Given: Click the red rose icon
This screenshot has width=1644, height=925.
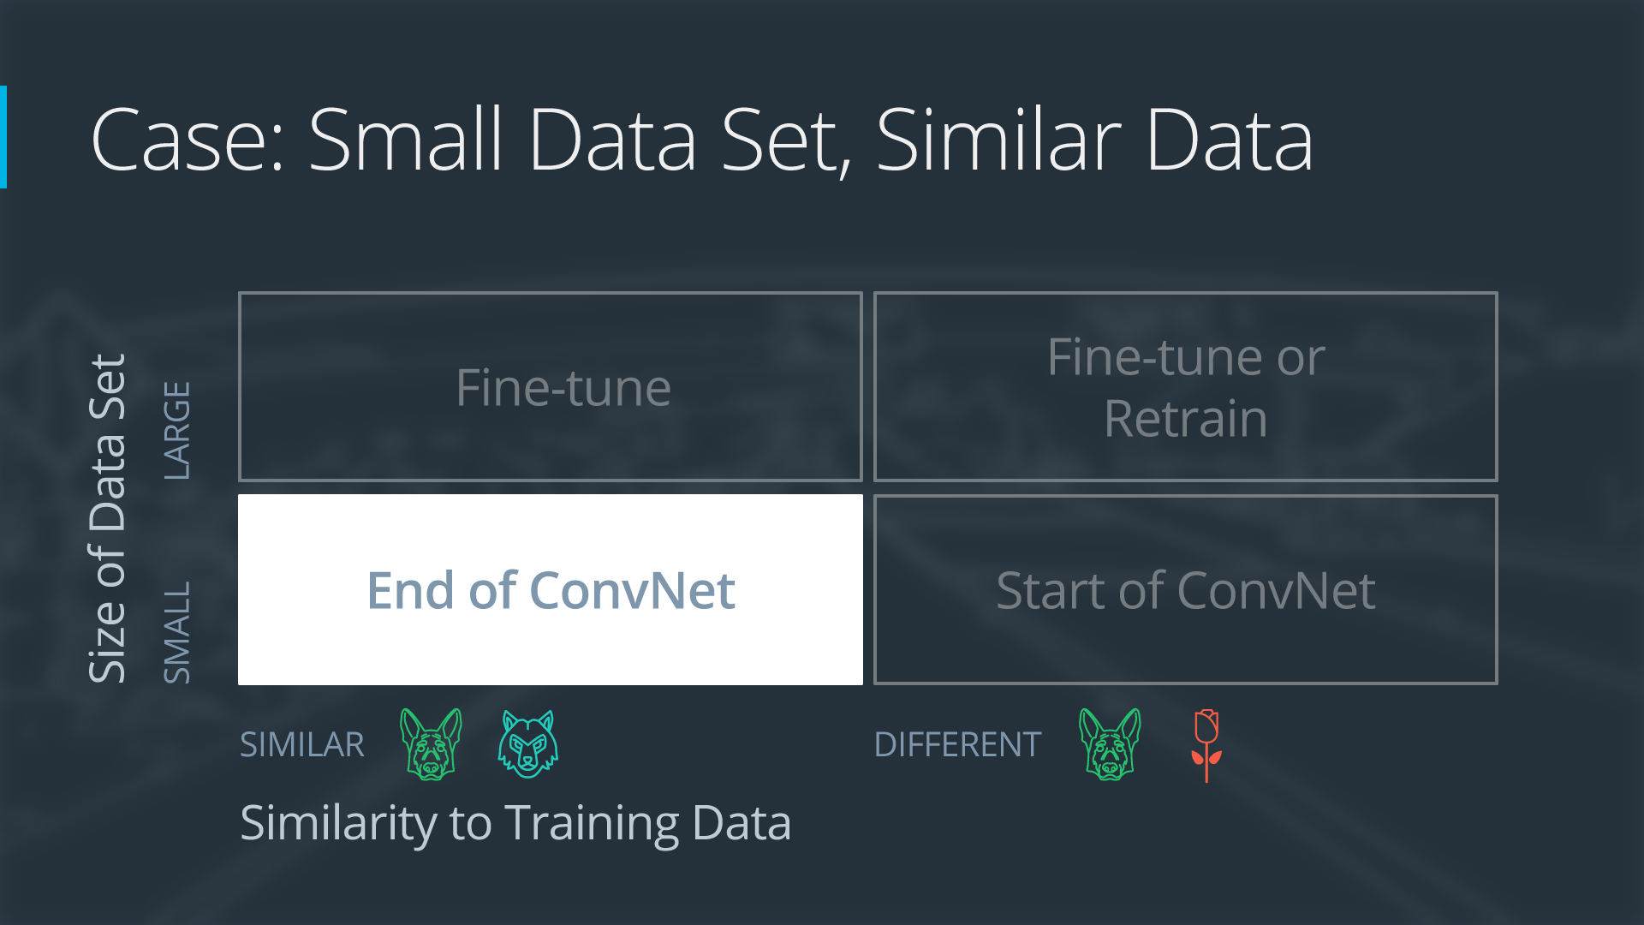Looking at the screenshot, I should click(x=1206, y=743).
